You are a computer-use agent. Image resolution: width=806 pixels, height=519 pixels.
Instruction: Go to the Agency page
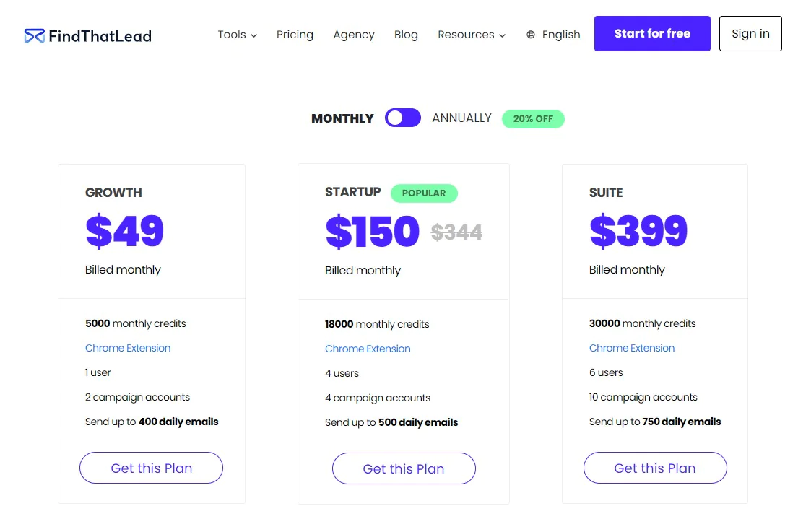point(354,35)
